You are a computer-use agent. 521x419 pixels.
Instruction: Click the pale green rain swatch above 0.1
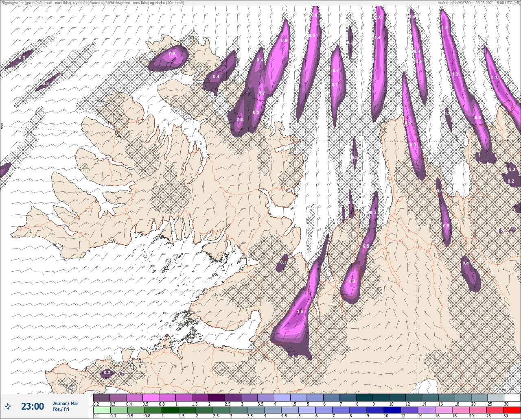(x=101, y=410)
